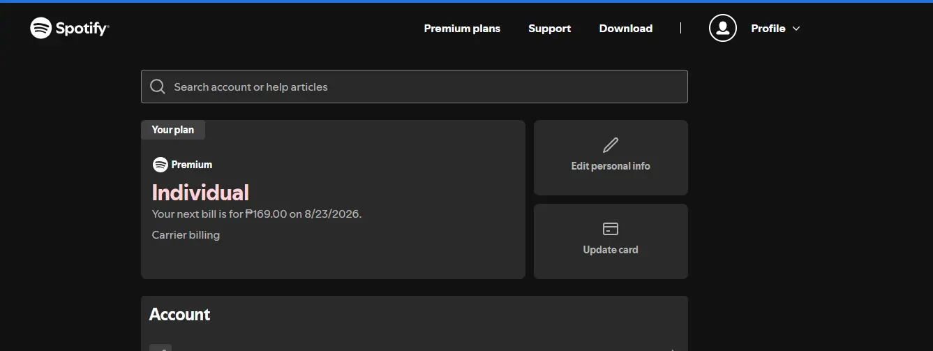Open Premium plans menu item
This screenshot has height=351, width=933.
click(x=462, y=29)
